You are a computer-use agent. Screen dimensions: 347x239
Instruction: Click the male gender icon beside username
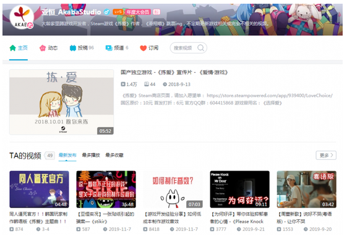[107, 12]
